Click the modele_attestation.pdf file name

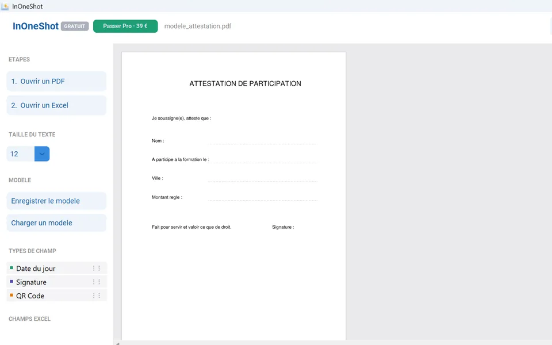point(197,26)
